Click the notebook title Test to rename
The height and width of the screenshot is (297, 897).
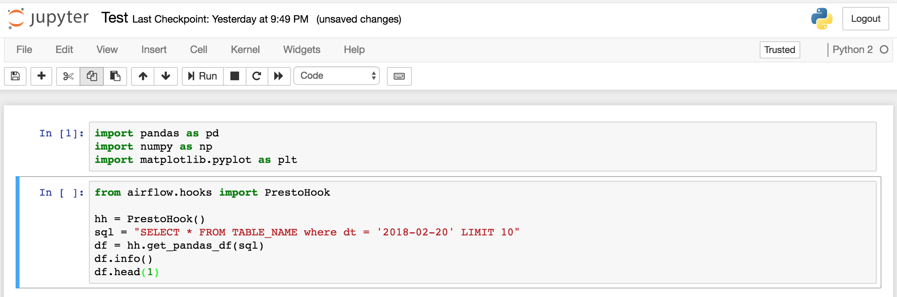pyautogui.click(x=115, y=18)
